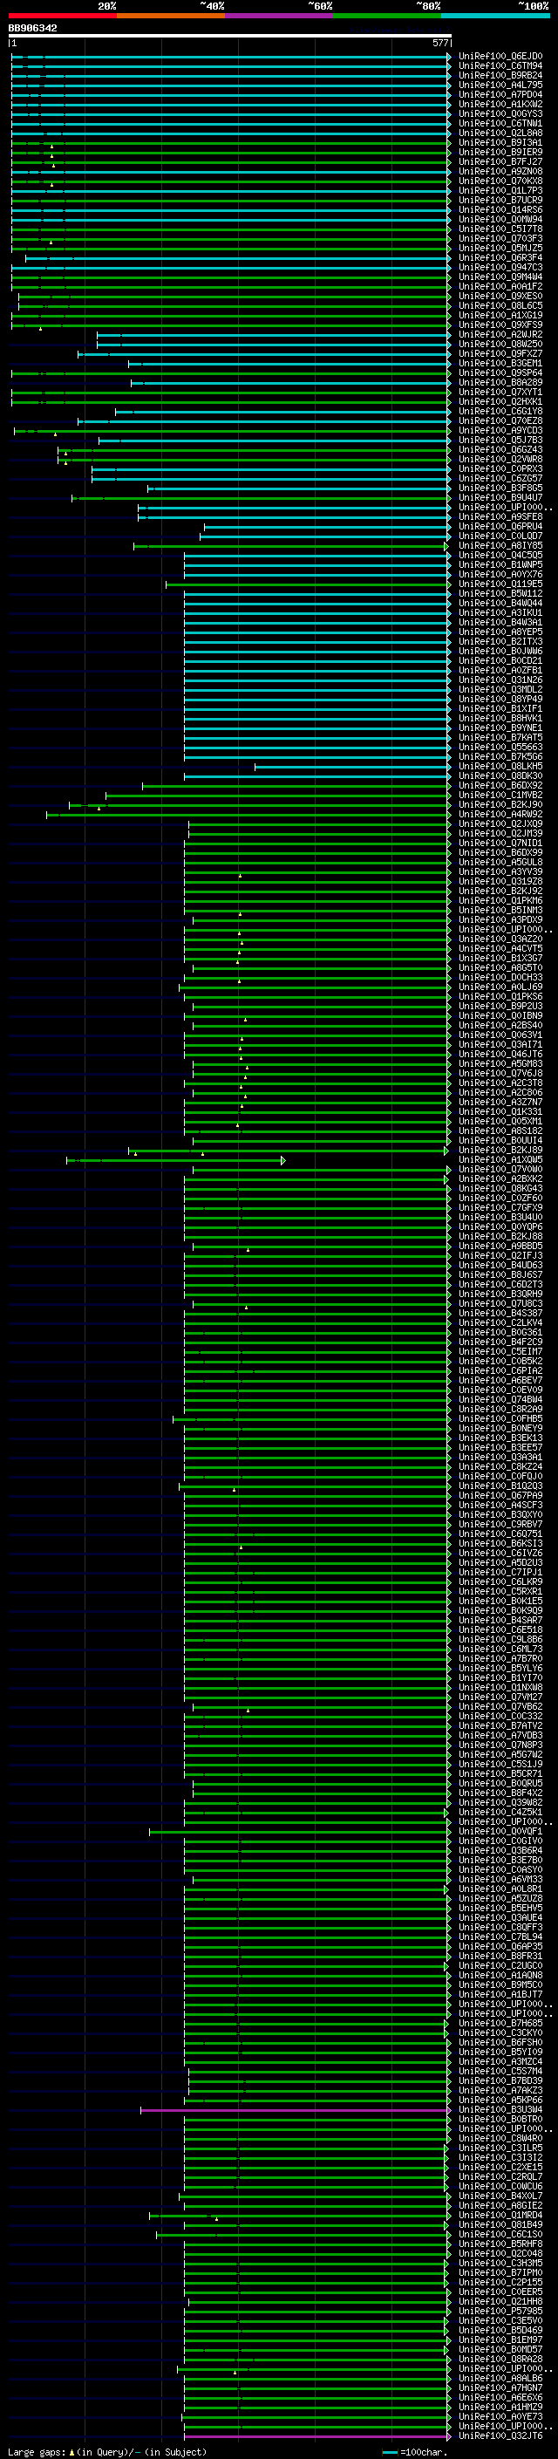Select the UniRef100_C0PRX3 label

500,468
